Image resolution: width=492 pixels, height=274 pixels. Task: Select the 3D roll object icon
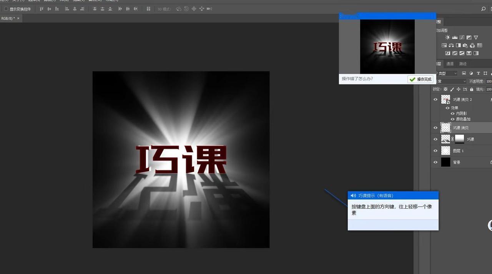[x=186, y=9]
